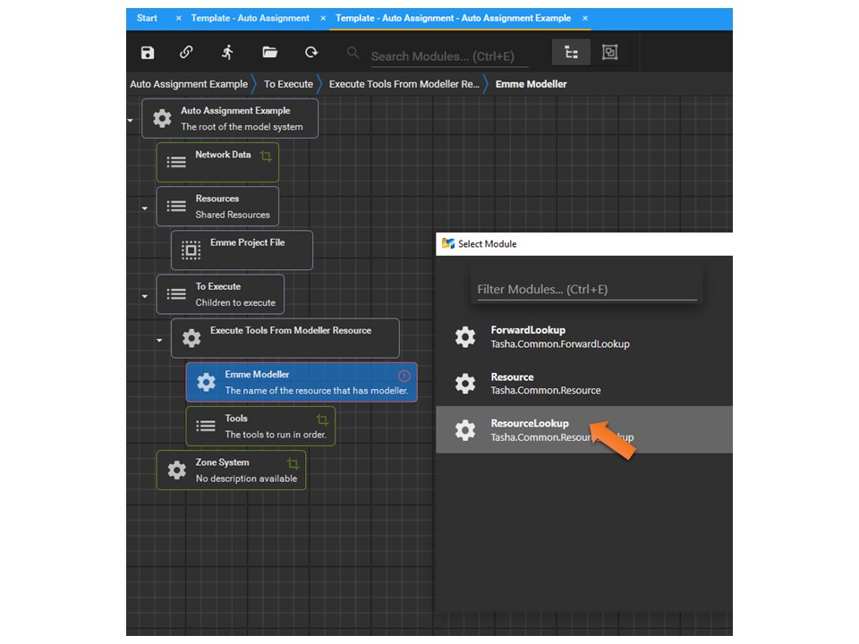Activate the module browser view toggle
This screenshot has height=644, width=859.
(610, 53)
